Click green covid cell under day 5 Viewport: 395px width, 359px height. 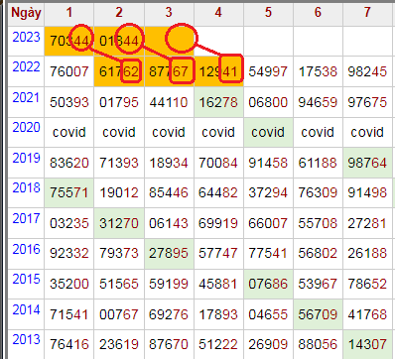click(x=268, y=132)
